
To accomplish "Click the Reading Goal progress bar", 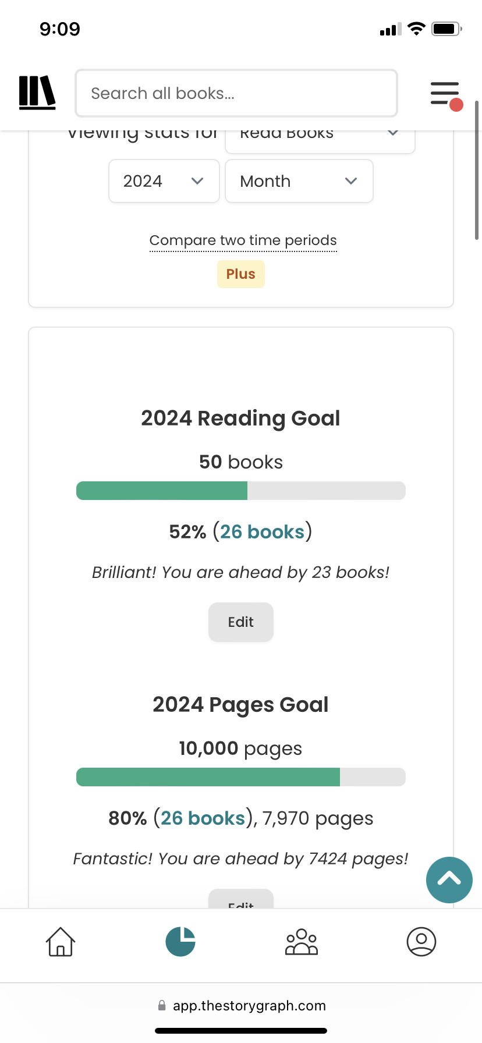I will pyautogui.click(x=241, y=491).
